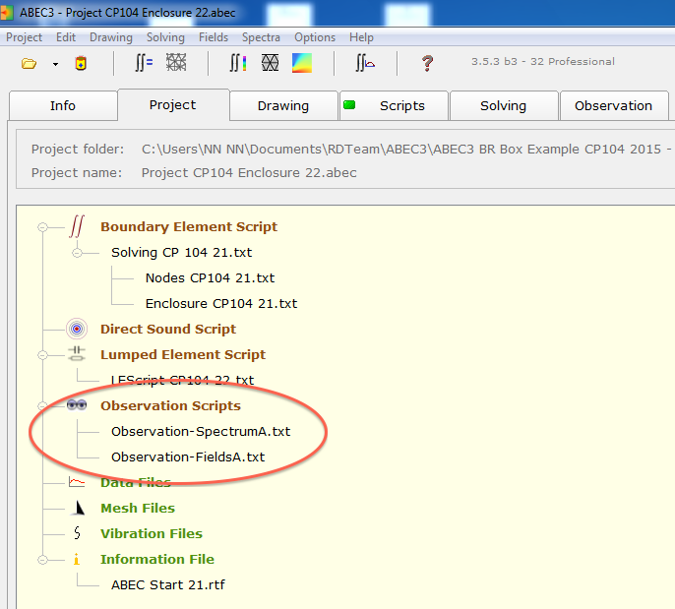This screenshot has height=609, width=675.
Task: Click the Lumped Element Script capacitor icon
Action: tap(77, 354)
